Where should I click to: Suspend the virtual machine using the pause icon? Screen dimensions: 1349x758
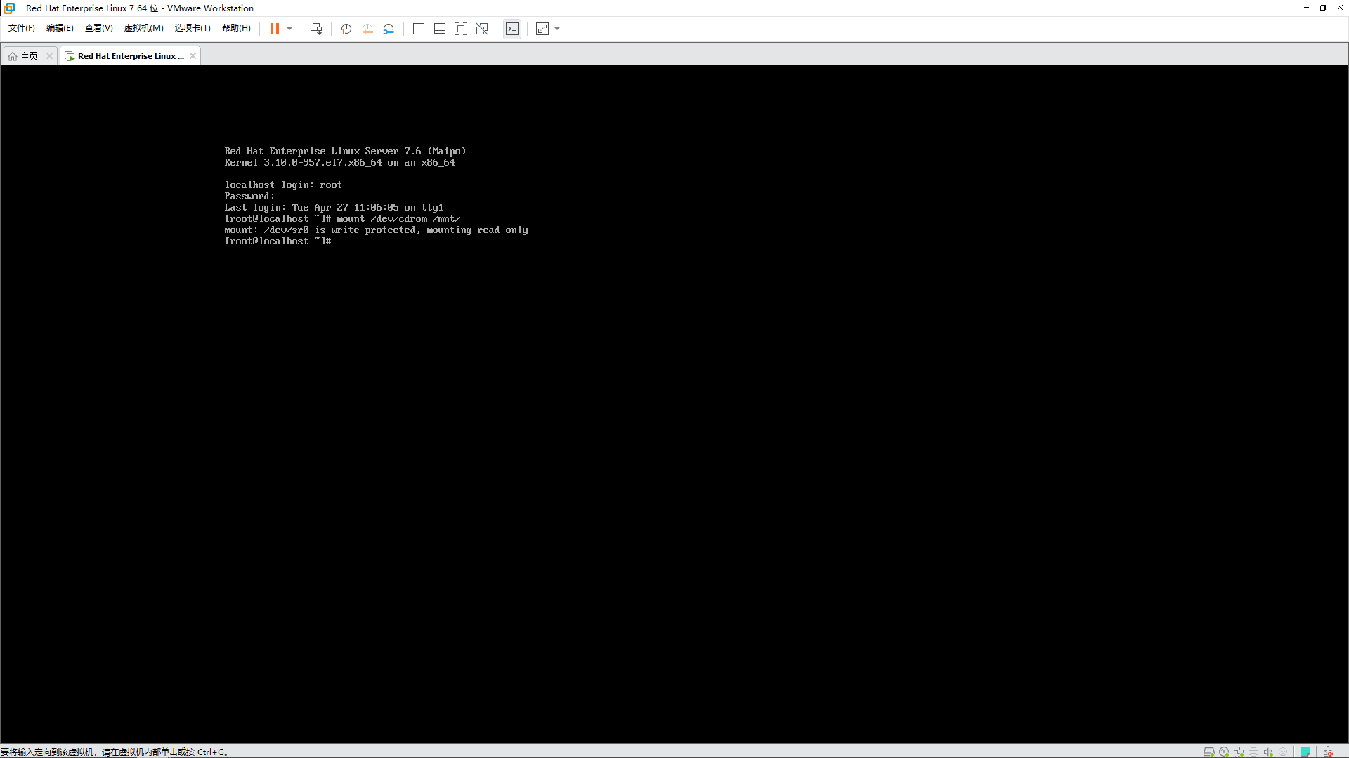tap(275, 29)
